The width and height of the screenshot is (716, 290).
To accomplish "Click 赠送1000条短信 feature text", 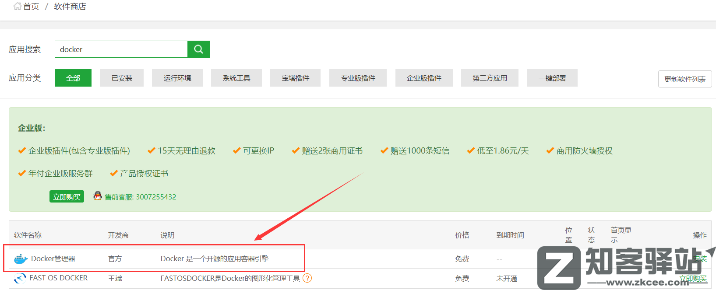I will click(x=420, y=151).
